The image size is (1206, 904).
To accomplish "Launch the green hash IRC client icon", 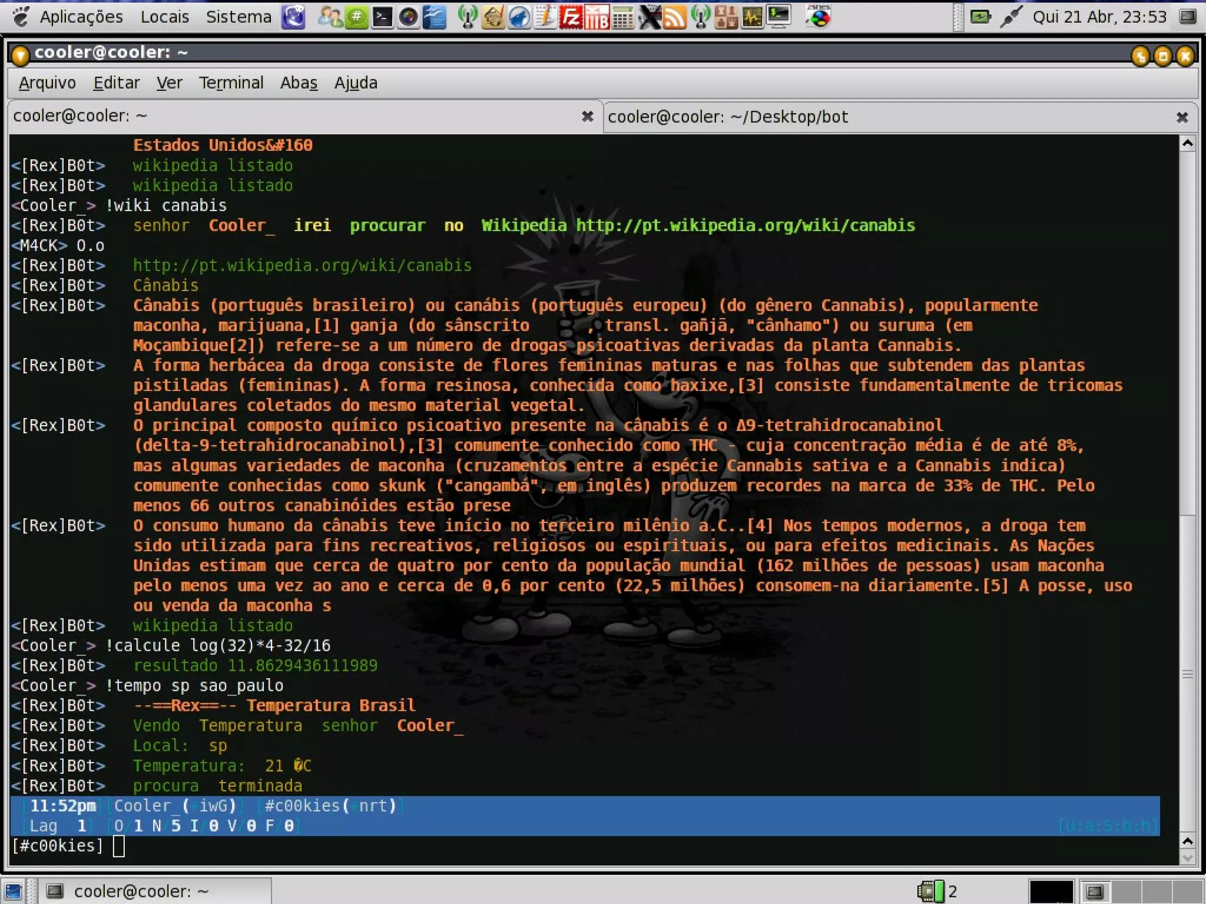I will 356,16.
